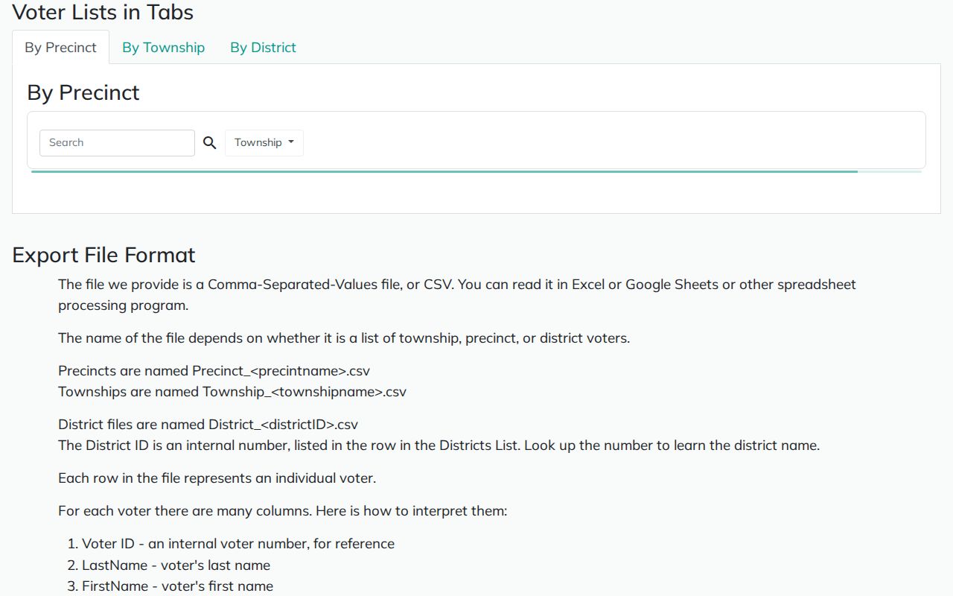Switch to the By District tab
This screenshot has height=596, width=953.
point(263,47)
